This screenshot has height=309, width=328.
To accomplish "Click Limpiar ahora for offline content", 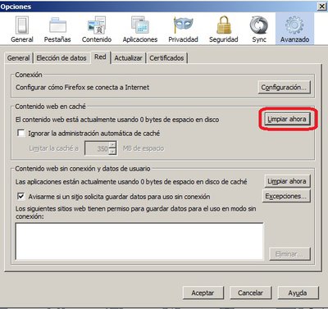I will point(287,181).
